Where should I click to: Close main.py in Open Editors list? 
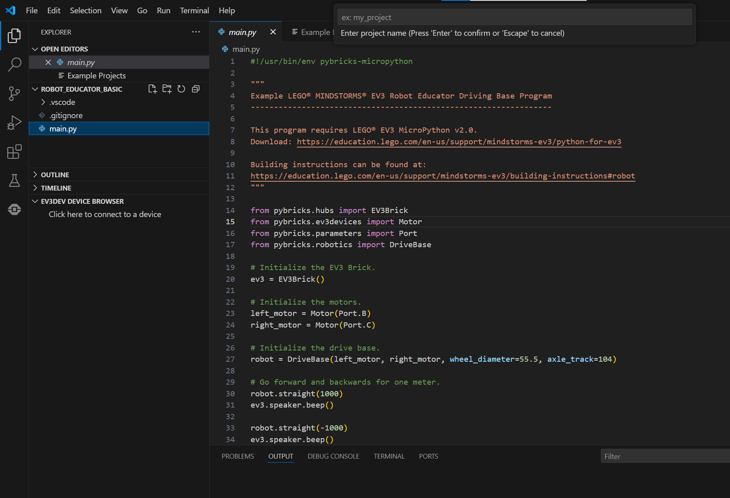pos(48,62)
